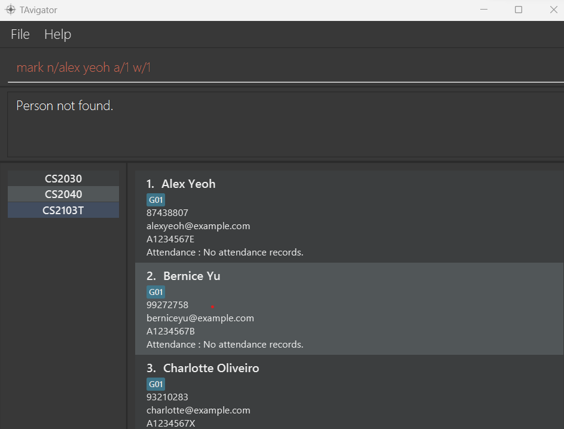
Task: Click the 'Person not found.' result message
Action: (65, 106)
